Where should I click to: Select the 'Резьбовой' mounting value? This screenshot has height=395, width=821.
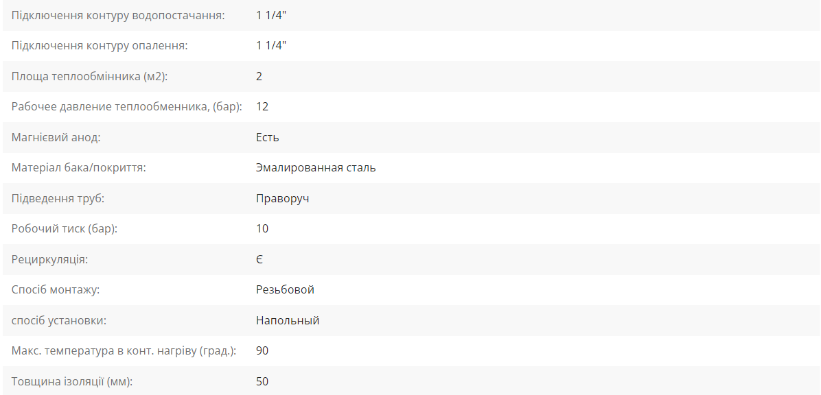pyautogui.click(x=286, y=290)
